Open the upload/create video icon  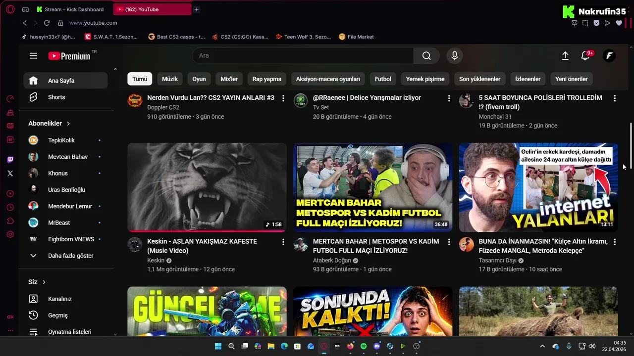tap(565, 56)
